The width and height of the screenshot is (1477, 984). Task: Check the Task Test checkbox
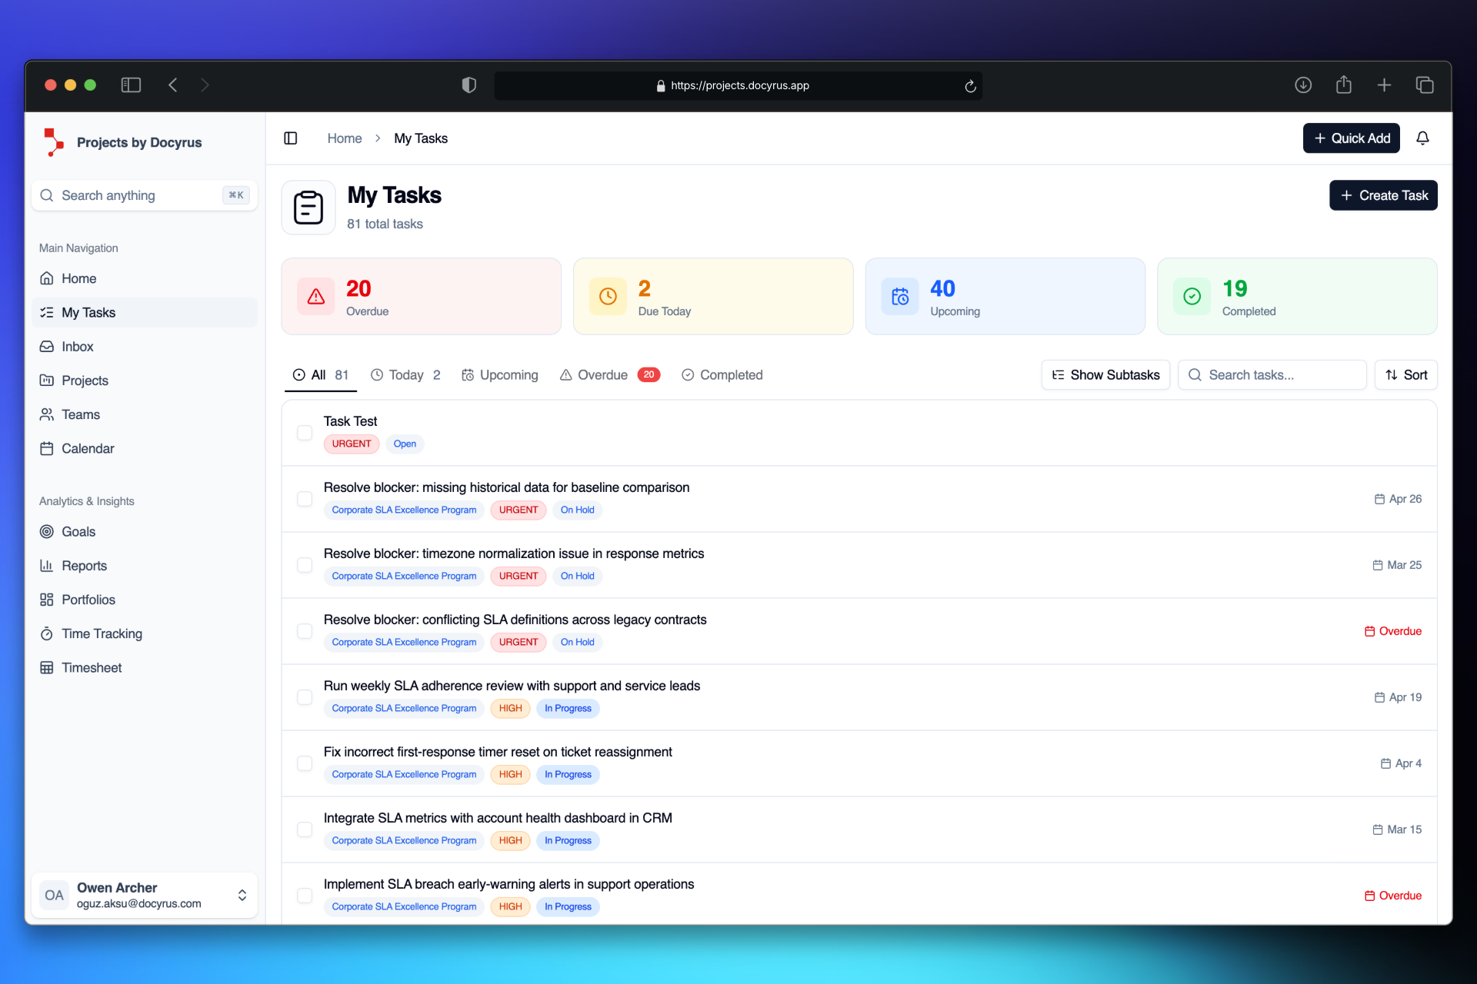pos(305,433)
